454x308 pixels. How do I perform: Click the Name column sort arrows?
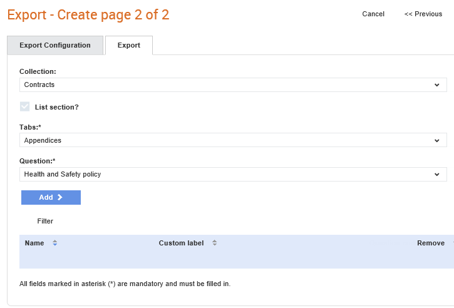[54, 243]
